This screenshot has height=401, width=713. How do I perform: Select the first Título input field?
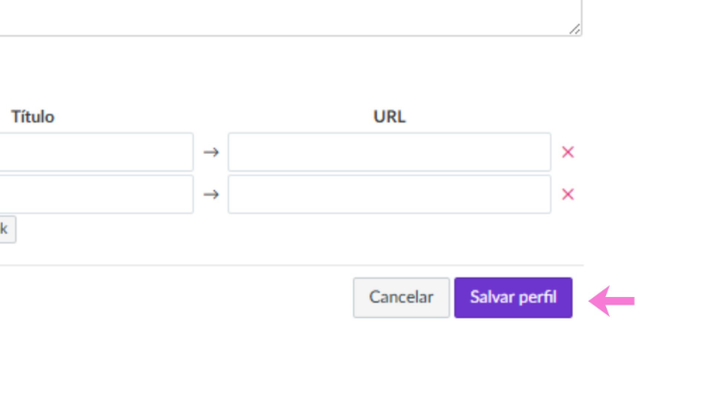(96, 153)
